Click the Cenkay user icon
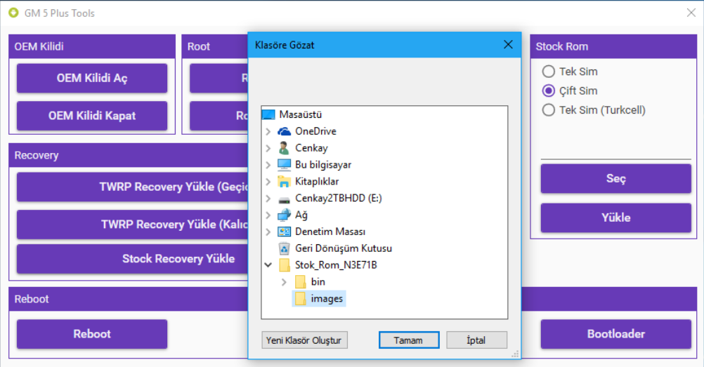The height and width of the screenshot is (367, 704). pyautogui.click(x=284, y=148)
